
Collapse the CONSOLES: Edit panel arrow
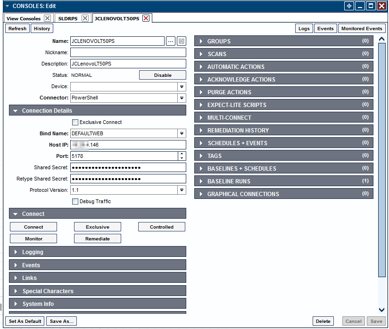[7, 6]
